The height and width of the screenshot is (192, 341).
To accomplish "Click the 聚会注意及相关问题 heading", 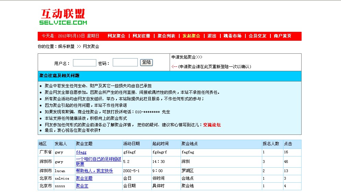I will pos(59,76).
